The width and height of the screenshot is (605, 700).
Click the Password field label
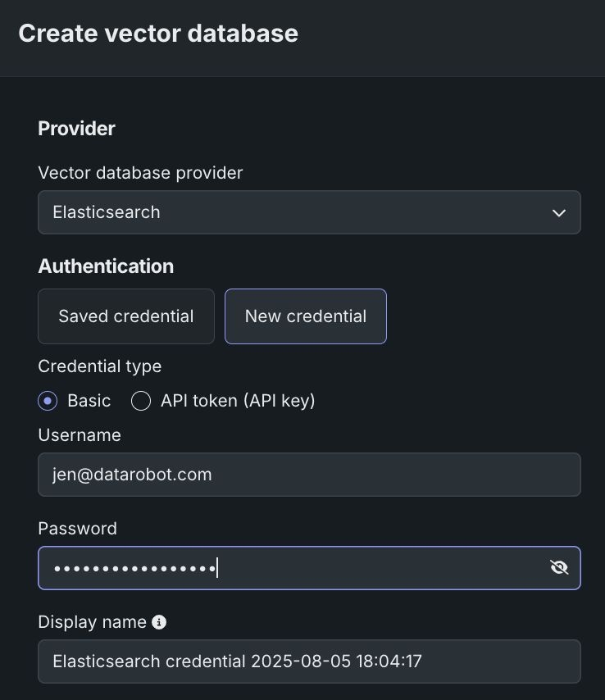click(x=78, y=529)
